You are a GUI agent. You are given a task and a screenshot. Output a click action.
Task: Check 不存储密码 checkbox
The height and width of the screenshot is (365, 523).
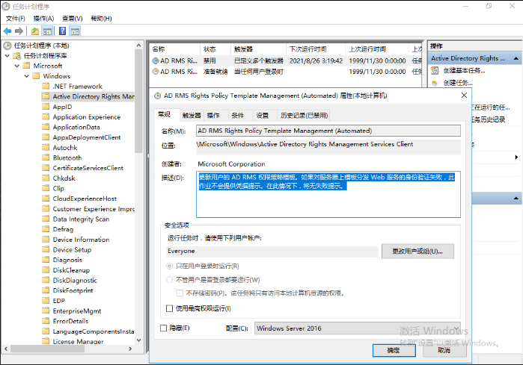(180, 293)
